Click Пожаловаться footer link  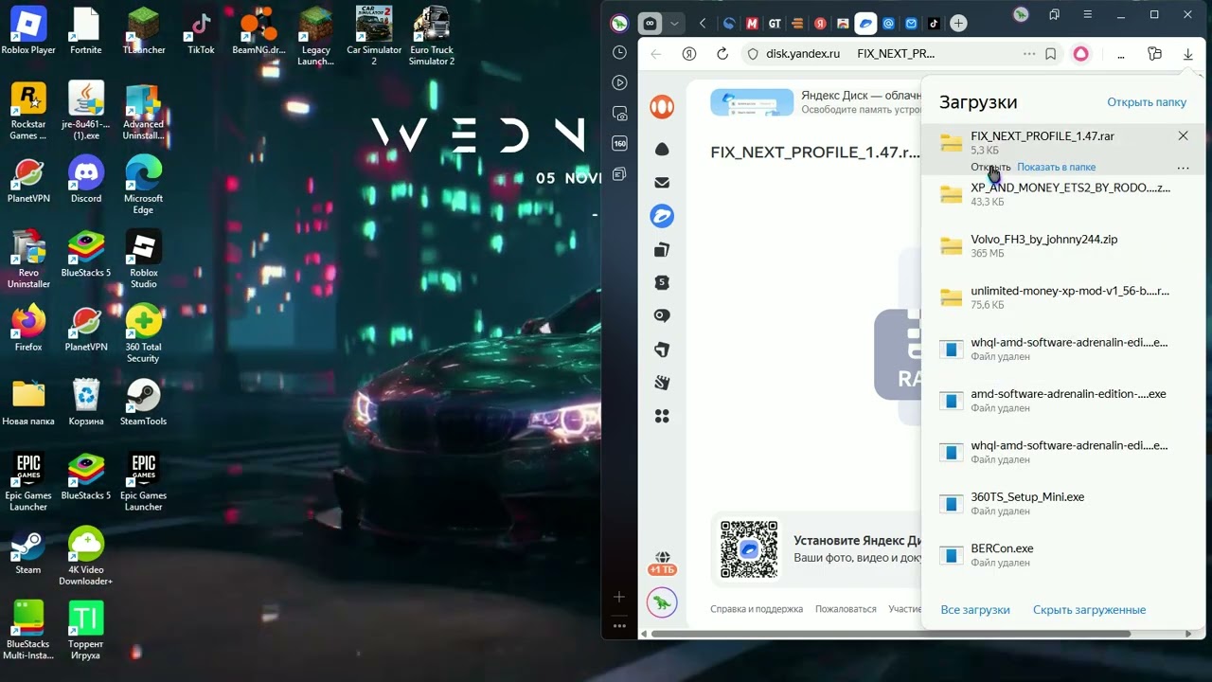tap(846, 609)
